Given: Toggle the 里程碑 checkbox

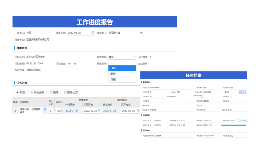Looking at the screenshot, I should 231,92.
